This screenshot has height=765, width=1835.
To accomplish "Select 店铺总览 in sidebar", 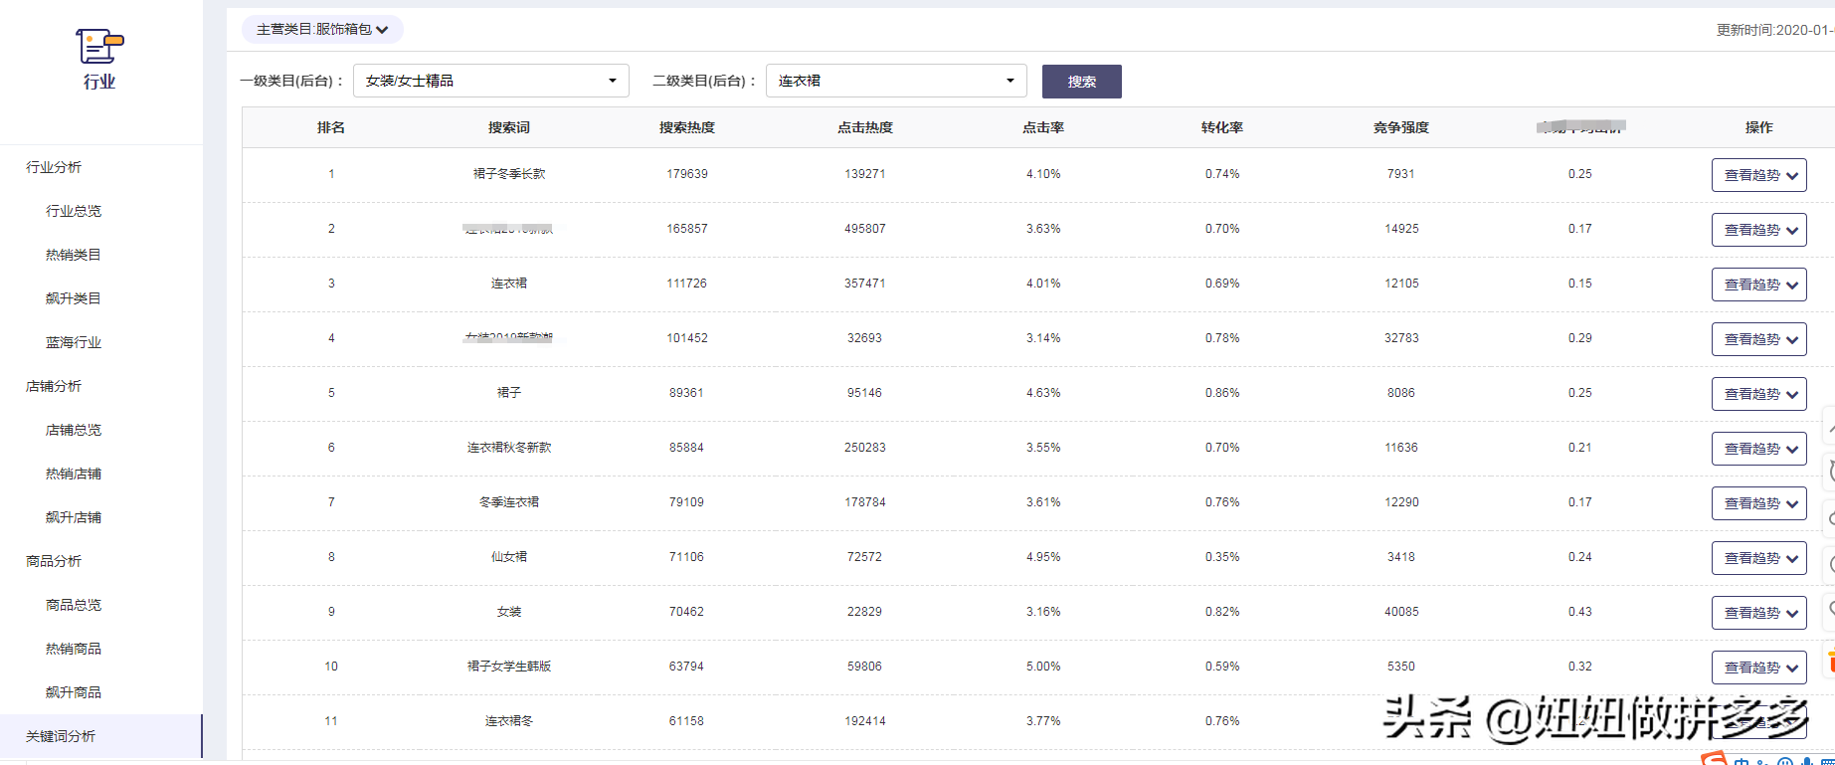I will pyautogui.click(x=74, y=430).
